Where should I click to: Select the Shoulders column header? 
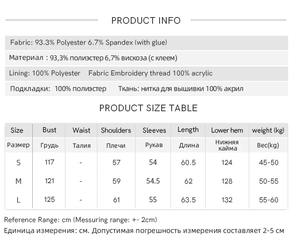coord(116,130)
